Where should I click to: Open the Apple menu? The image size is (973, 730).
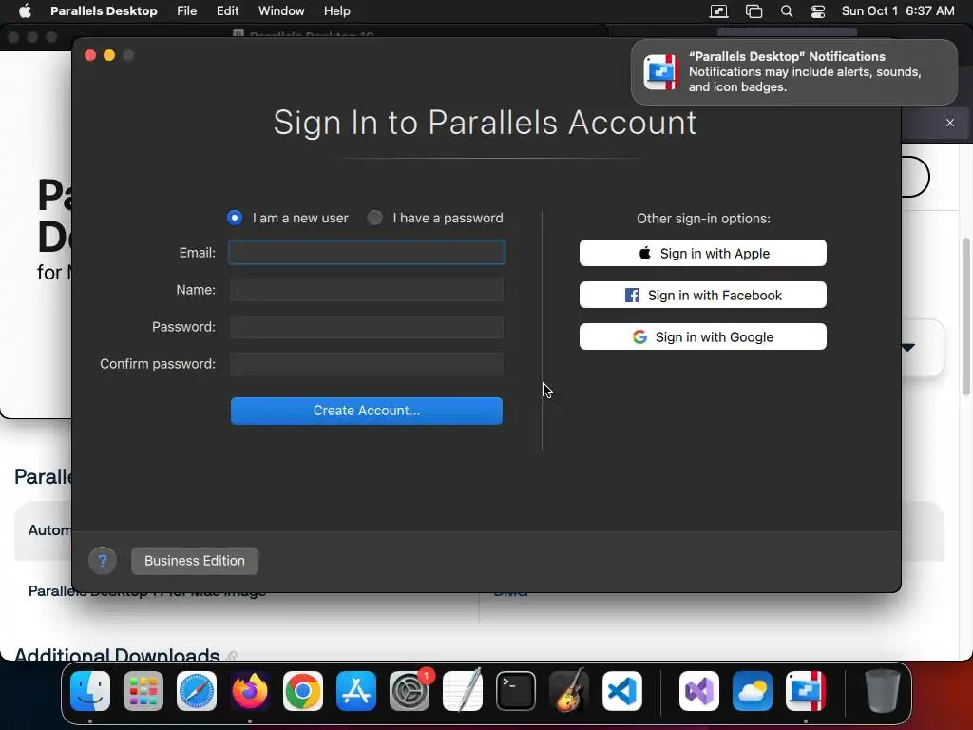tap(25, 11)
